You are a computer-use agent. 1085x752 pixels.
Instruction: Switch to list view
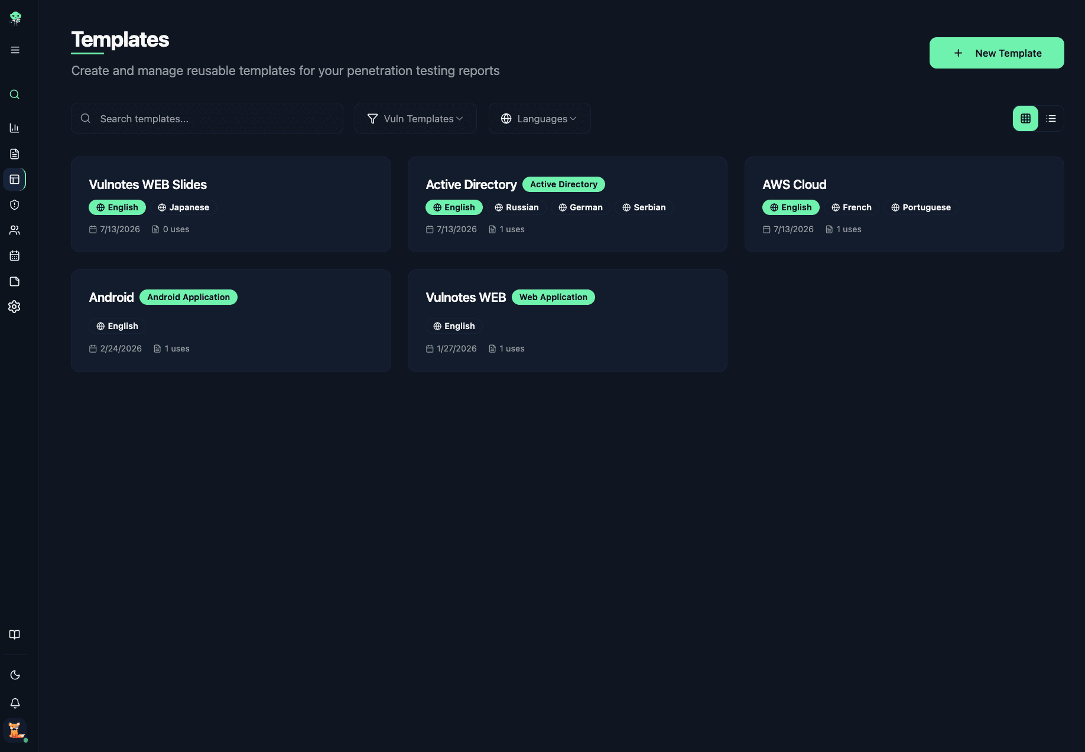[1051, 119]
